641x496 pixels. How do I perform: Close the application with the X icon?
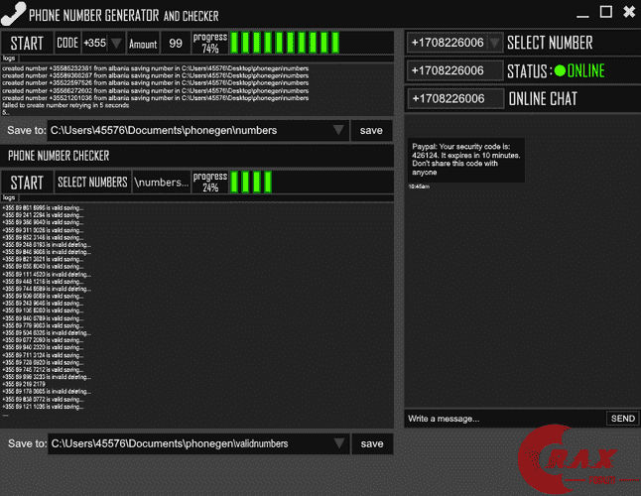(629, 12)
